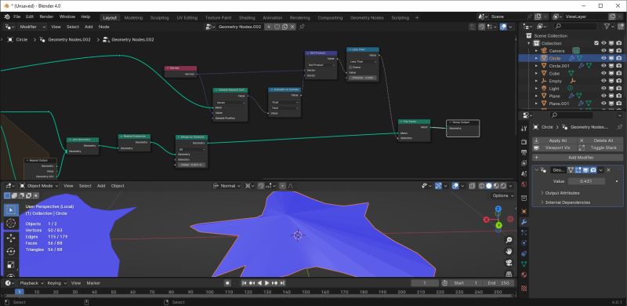Switch perspective/orthographic grid icon in viewport
The height and width of the screenshot is (306, 627).
[x=509, y=275]
